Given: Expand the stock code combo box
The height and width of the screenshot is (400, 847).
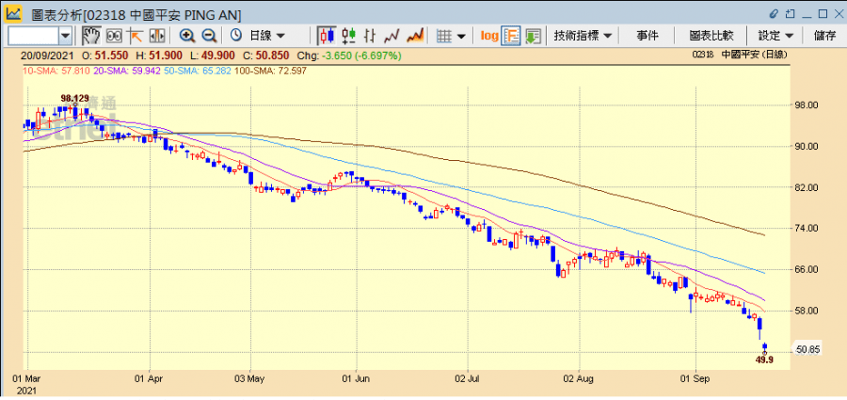Looking at the screenshot, I should (65, 35).
